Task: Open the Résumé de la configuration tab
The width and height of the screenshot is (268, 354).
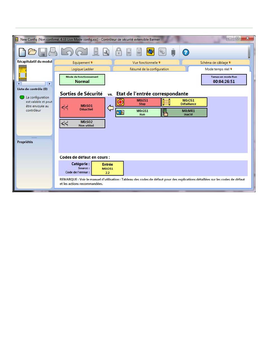Action: point(149,69)
